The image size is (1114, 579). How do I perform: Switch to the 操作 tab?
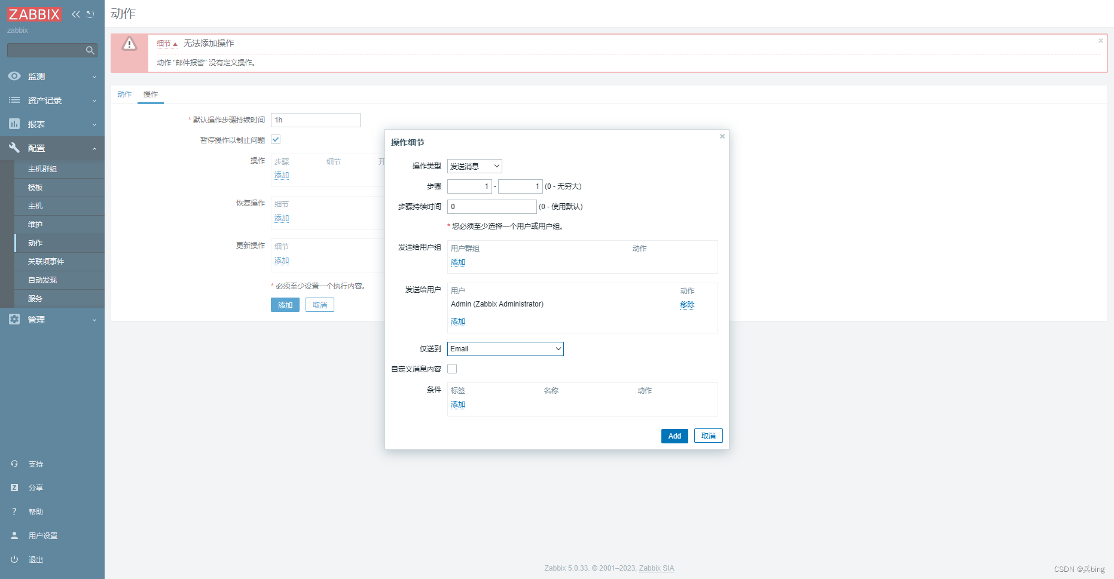[151, 94]
